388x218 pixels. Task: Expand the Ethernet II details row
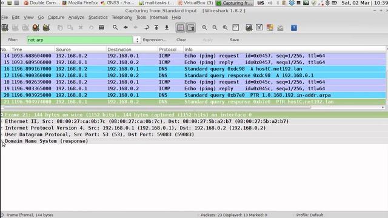[2, 121]
